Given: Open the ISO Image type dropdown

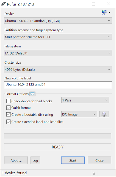Looking at the screenshot, I should coord(79,114).
